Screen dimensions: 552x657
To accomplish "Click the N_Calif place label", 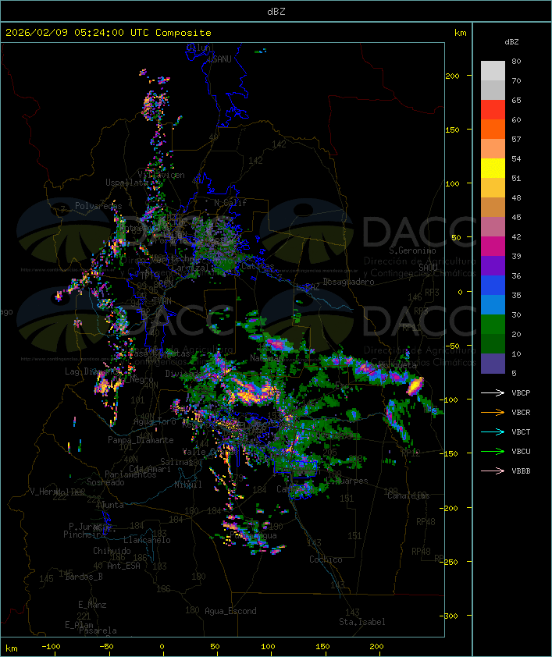I will coord(230,203).
